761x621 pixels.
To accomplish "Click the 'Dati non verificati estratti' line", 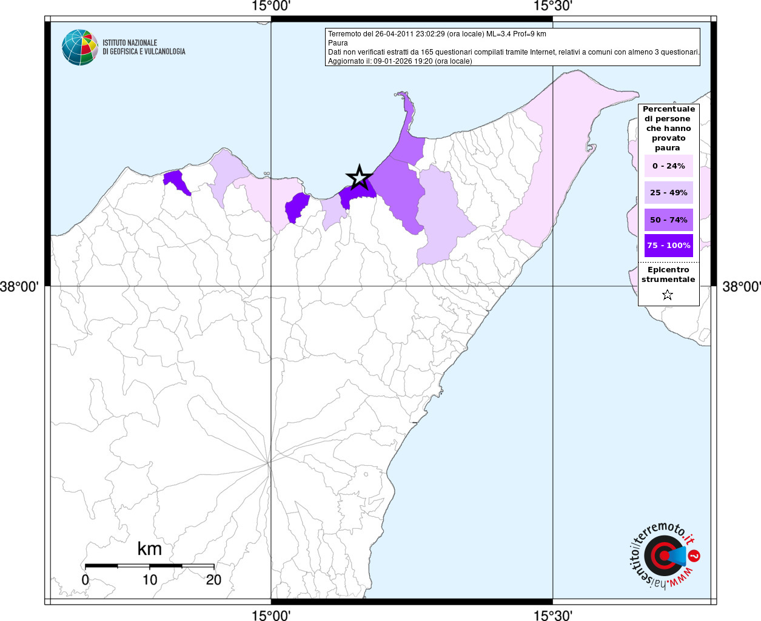I will click(x=514, y=52).
